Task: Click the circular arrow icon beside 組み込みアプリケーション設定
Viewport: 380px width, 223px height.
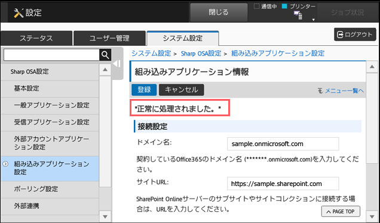Action: click(5, 164)
